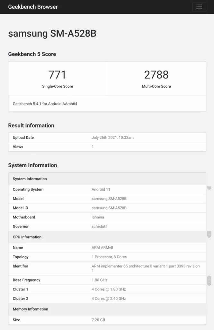Click the Memory Information section header
The height and width of the screenshot is (330, 214).
[30, 309]
